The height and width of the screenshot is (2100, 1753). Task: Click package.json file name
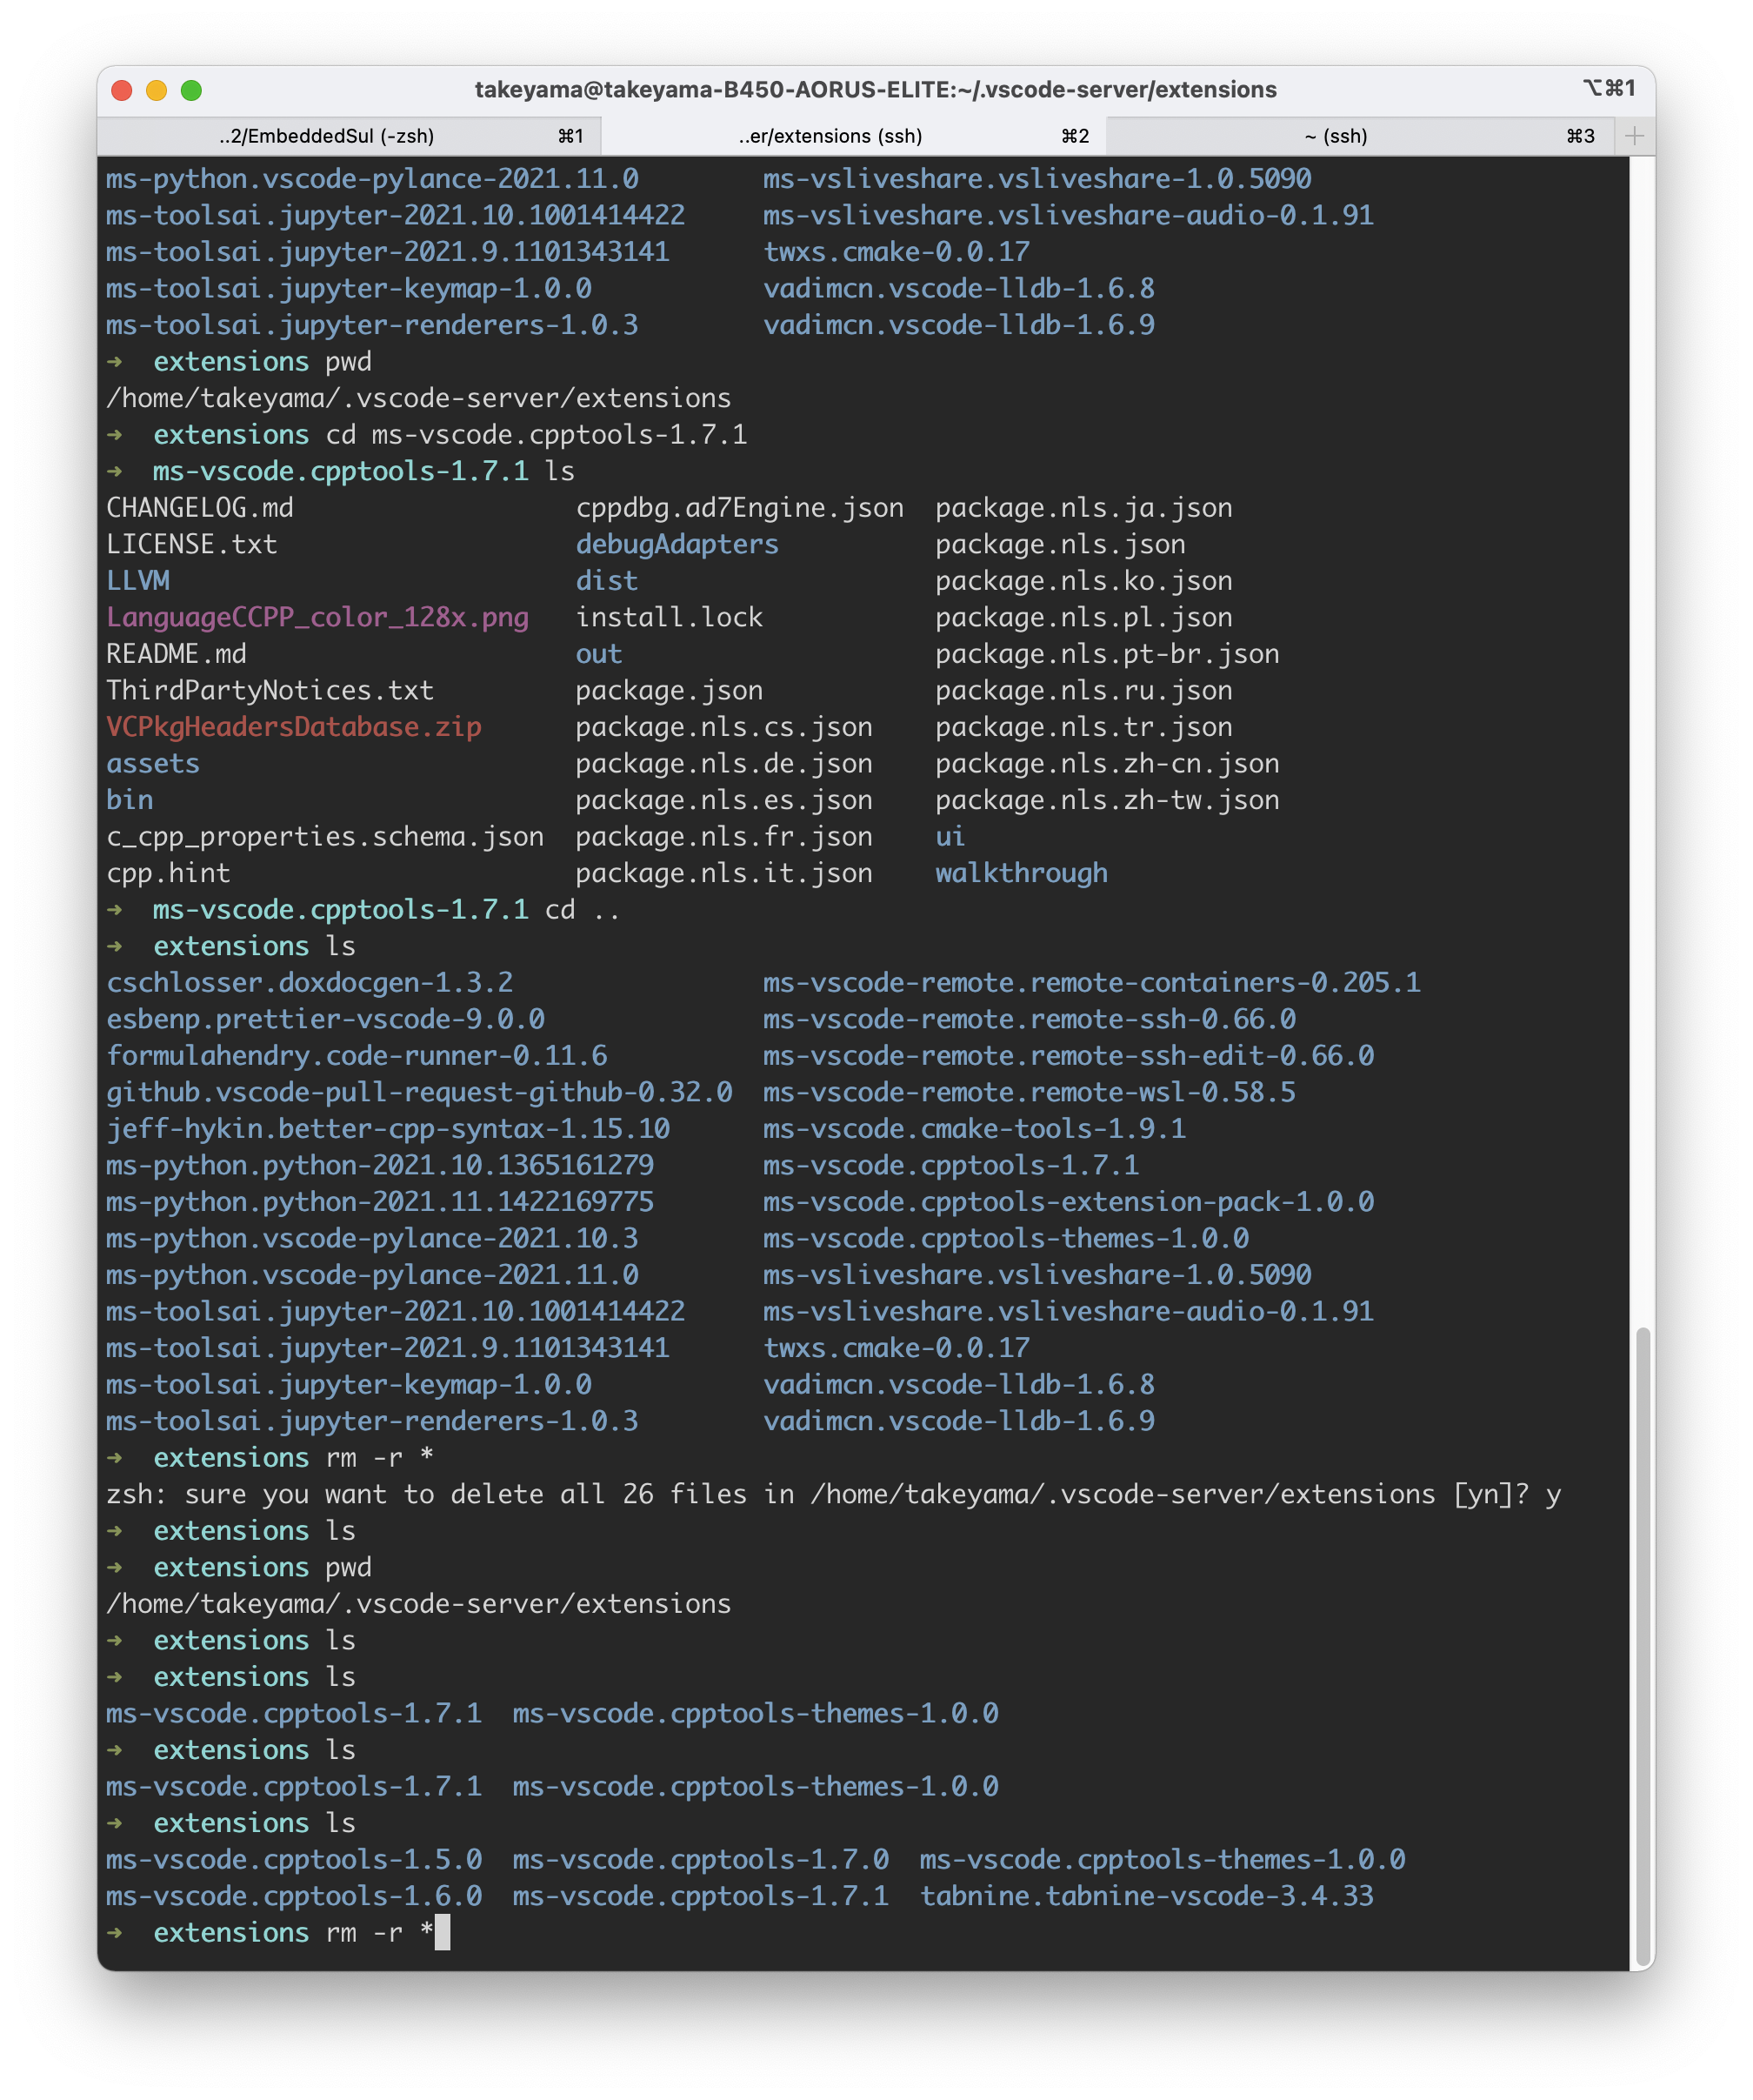(669, 690)
